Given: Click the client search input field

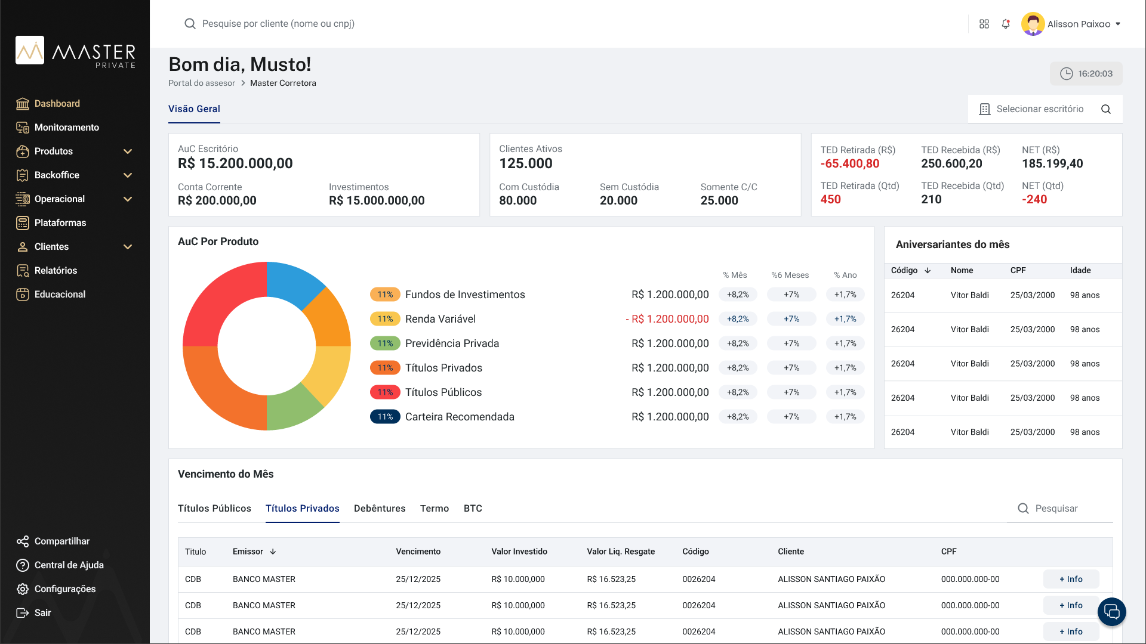Looking at the screenshot, I should tap(278, 24).
